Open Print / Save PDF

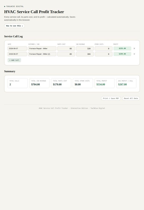111,98
